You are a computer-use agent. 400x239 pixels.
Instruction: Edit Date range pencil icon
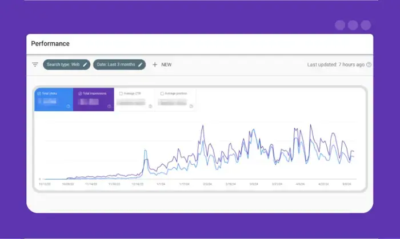point(141,64)
